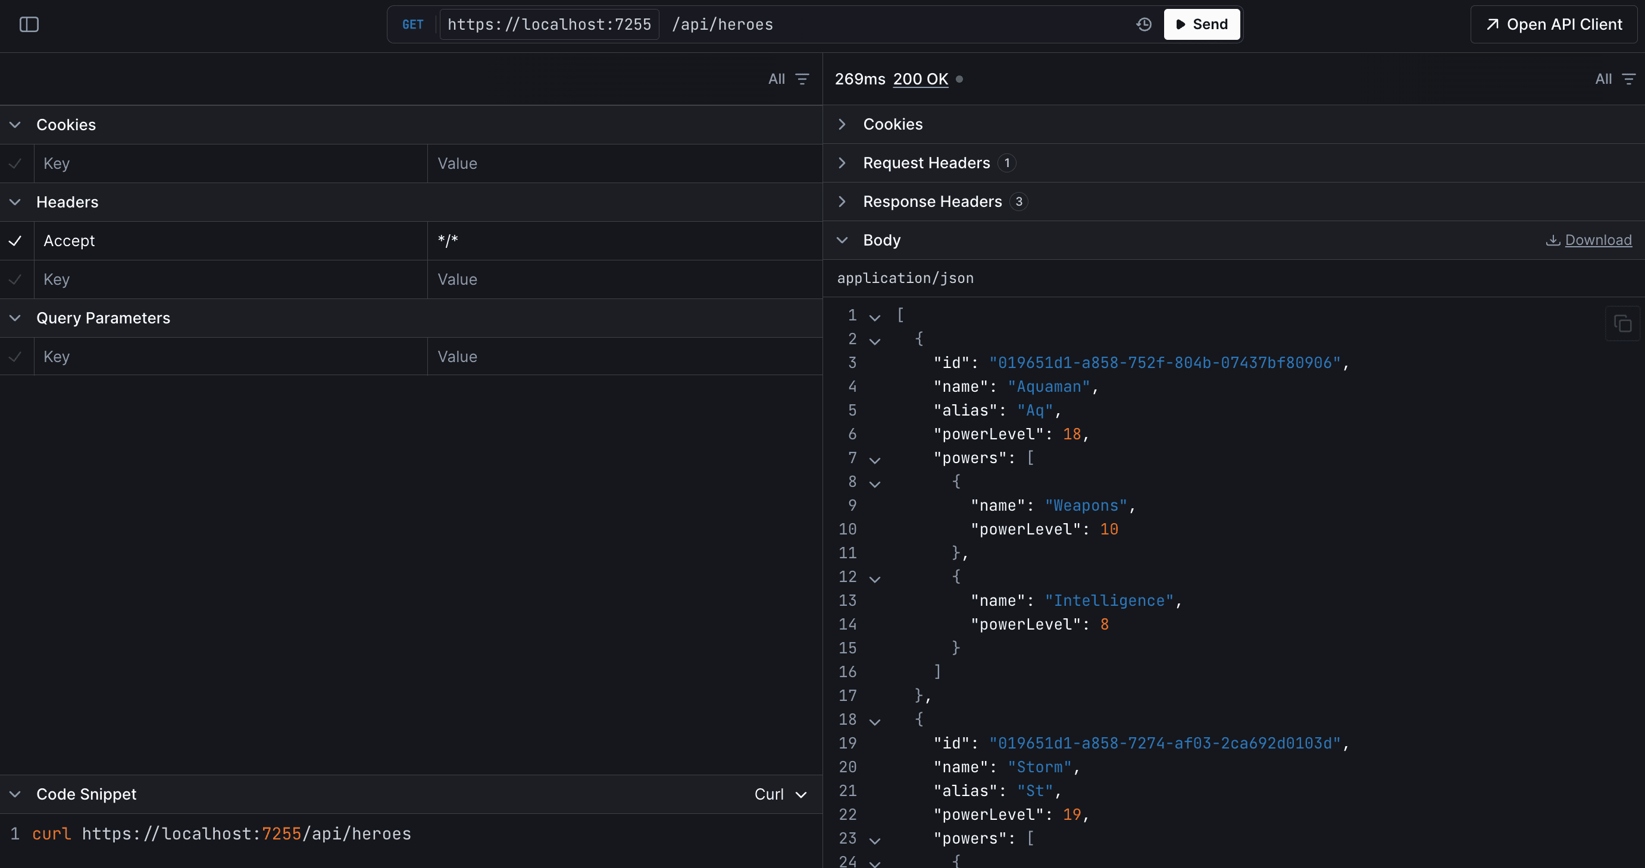
Task: Expand the response Cookies section
Action: pos(842,124)
